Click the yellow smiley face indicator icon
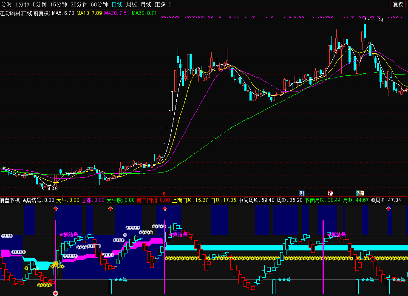The width and height of the screenshot is (408, 296). point(56,264)
